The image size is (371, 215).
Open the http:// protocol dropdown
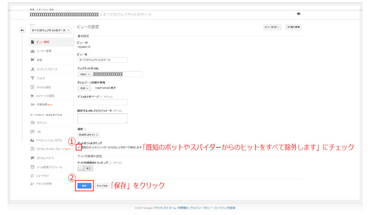click(x=85, y=74)
